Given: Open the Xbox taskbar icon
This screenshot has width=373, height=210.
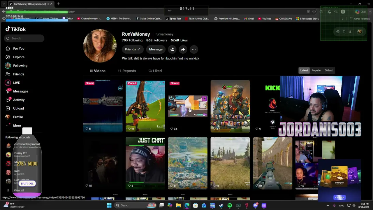Looking at the screenshot, I should (x=238, y=205).
